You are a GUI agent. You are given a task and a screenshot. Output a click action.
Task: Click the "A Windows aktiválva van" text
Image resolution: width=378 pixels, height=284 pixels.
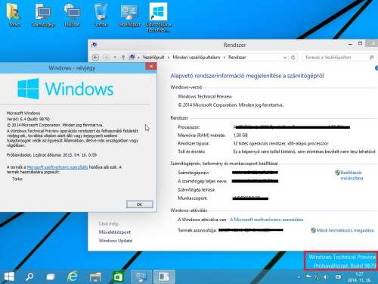coord(202,220)
